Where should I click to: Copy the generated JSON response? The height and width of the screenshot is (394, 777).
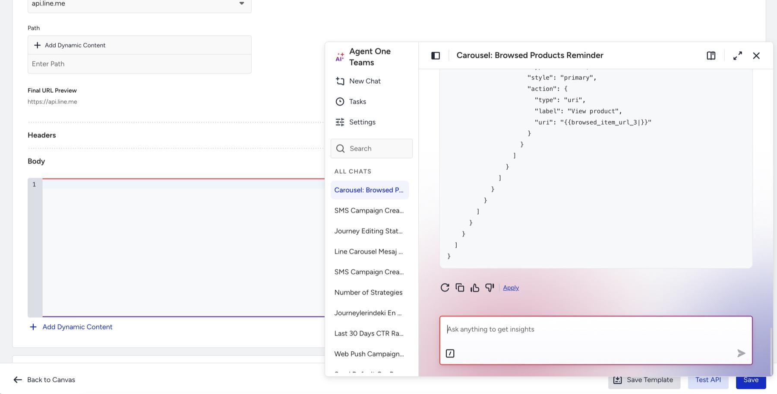coord(460,288)
